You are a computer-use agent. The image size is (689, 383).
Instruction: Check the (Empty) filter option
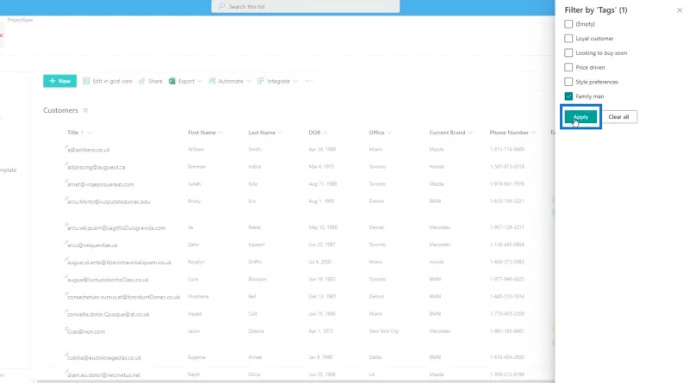[568, 24]
